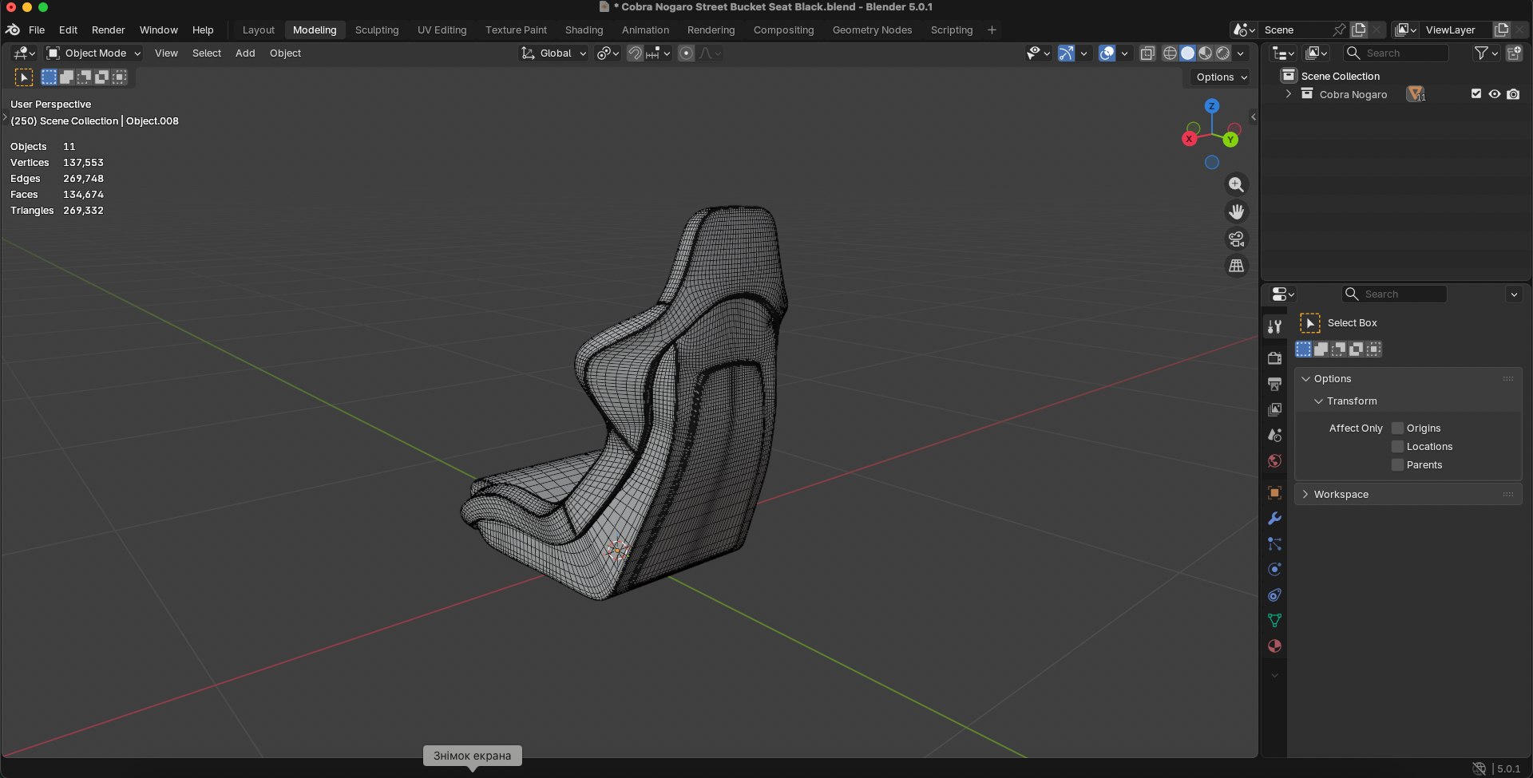Open the Object Constraints properties tab
The width and height of the screenshot is (1533, 778).
click(1274, 594)
